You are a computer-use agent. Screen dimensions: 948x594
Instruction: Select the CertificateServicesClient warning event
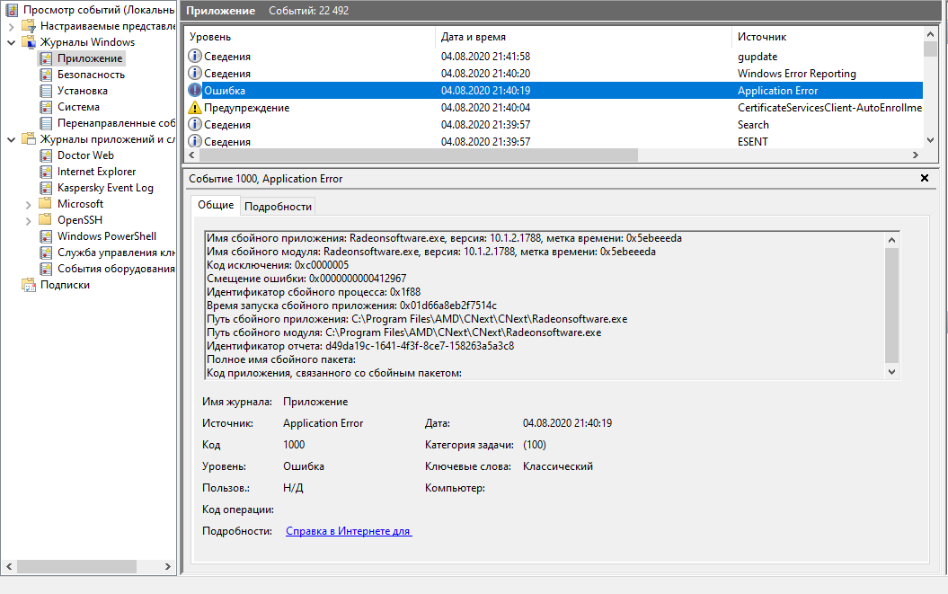[x=554, y=108]
